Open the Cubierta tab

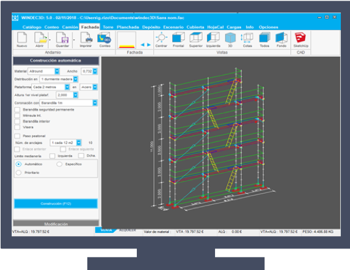pyautogui.click(x=196, y=27)
